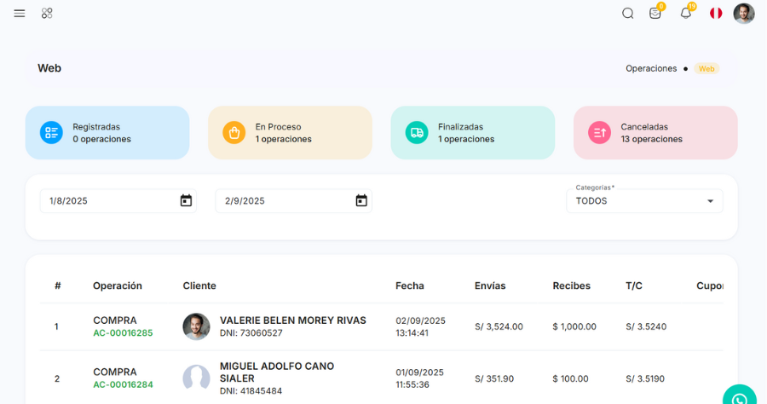Open the user profile avatar
The height and width of the screenshot is (404, 767).
tap(744, 14)
